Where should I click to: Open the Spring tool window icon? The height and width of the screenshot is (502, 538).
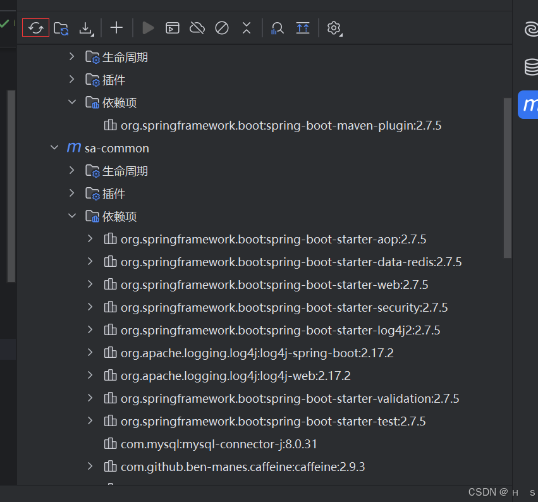tap(532, 29)
